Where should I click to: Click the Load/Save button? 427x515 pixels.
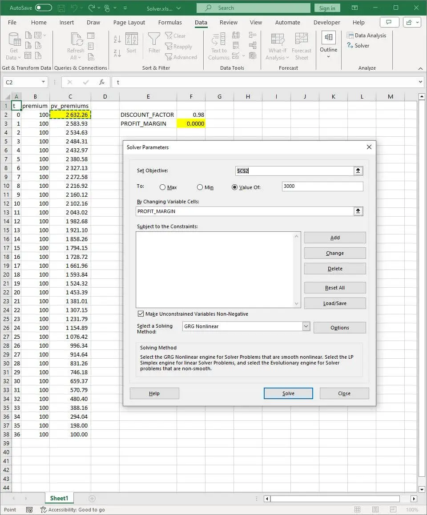tap(335, 304)
